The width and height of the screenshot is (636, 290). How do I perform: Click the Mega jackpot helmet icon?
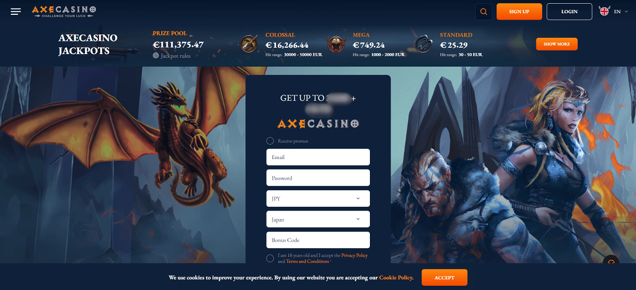tap(335, 44)
